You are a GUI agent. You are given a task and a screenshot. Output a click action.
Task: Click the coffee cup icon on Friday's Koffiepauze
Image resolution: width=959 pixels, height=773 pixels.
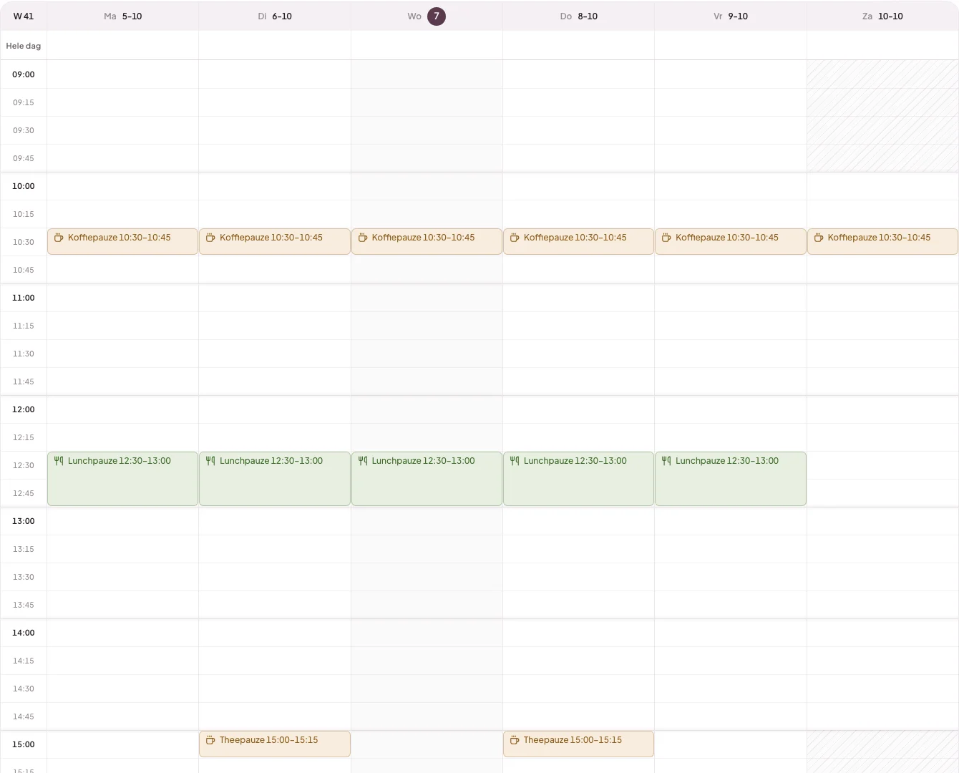point(666,238)
